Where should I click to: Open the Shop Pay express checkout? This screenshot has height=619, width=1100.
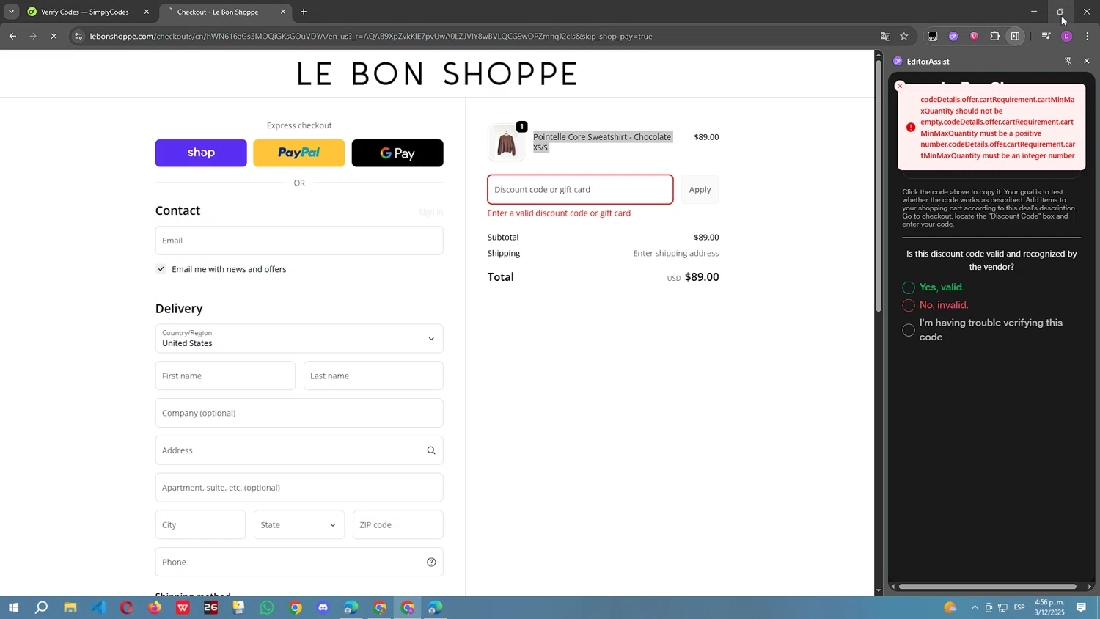pos(201,153)
